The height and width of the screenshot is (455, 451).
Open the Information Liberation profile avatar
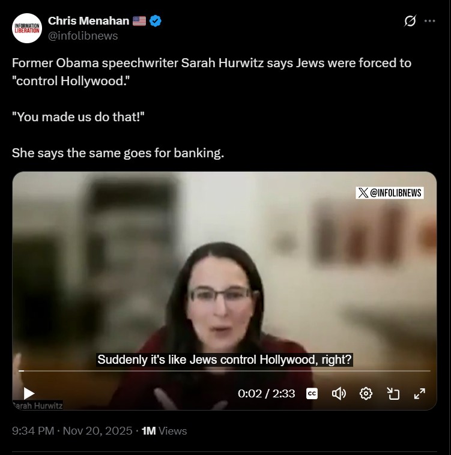pos(27,28)
